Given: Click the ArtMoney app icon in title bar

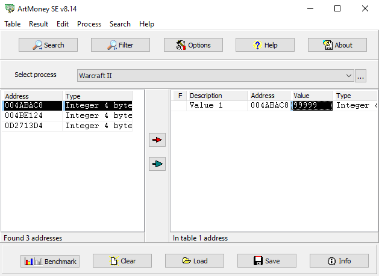Looking at the screenshot, I should [10, 8].
